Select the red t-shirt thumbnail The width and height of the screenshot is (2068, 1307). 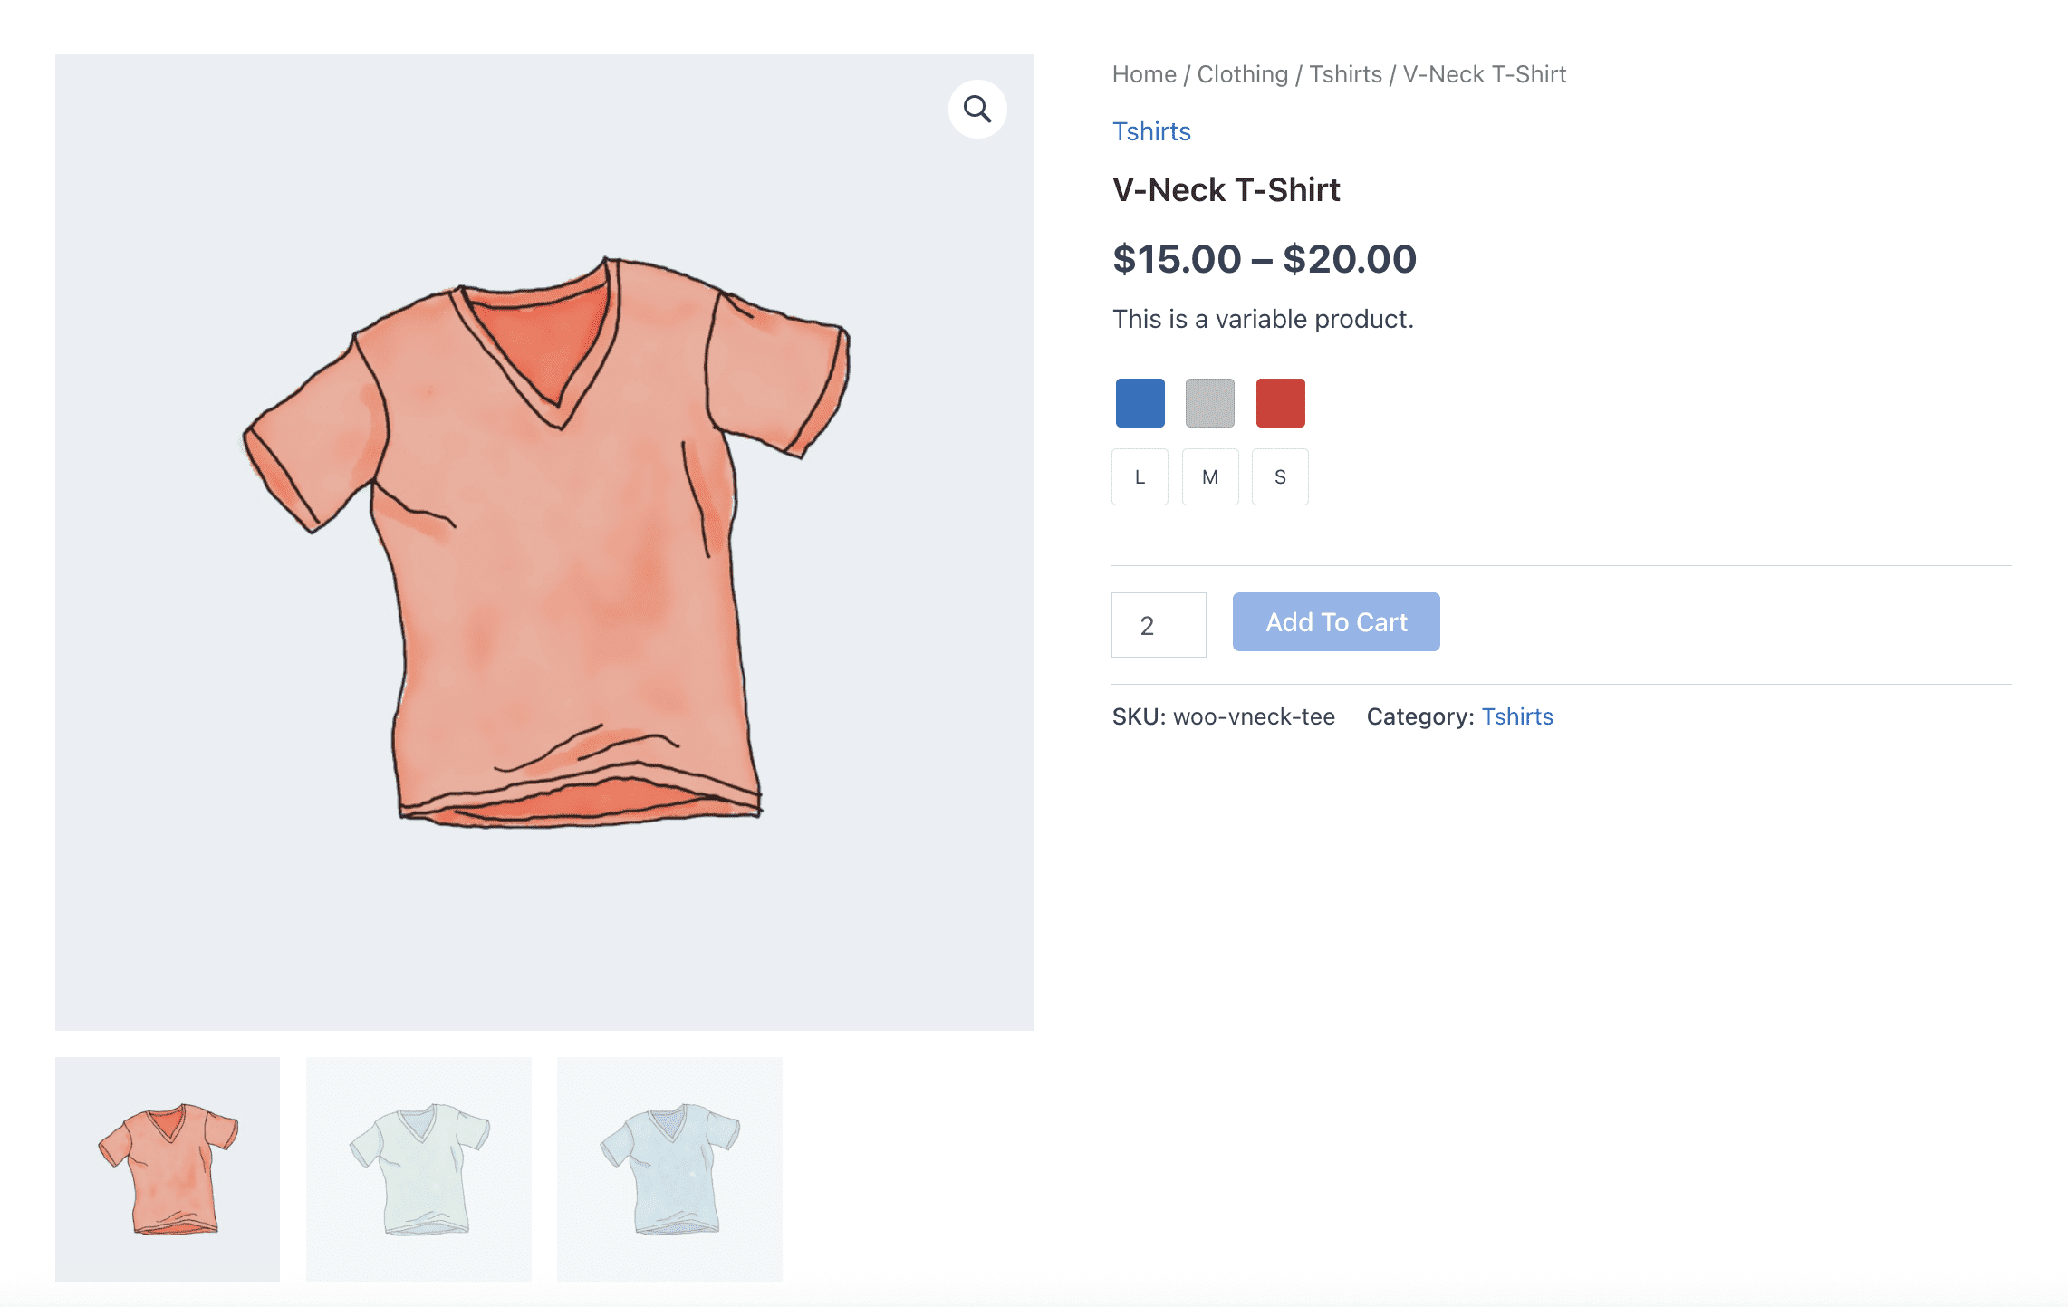(x=167, y=1168)
